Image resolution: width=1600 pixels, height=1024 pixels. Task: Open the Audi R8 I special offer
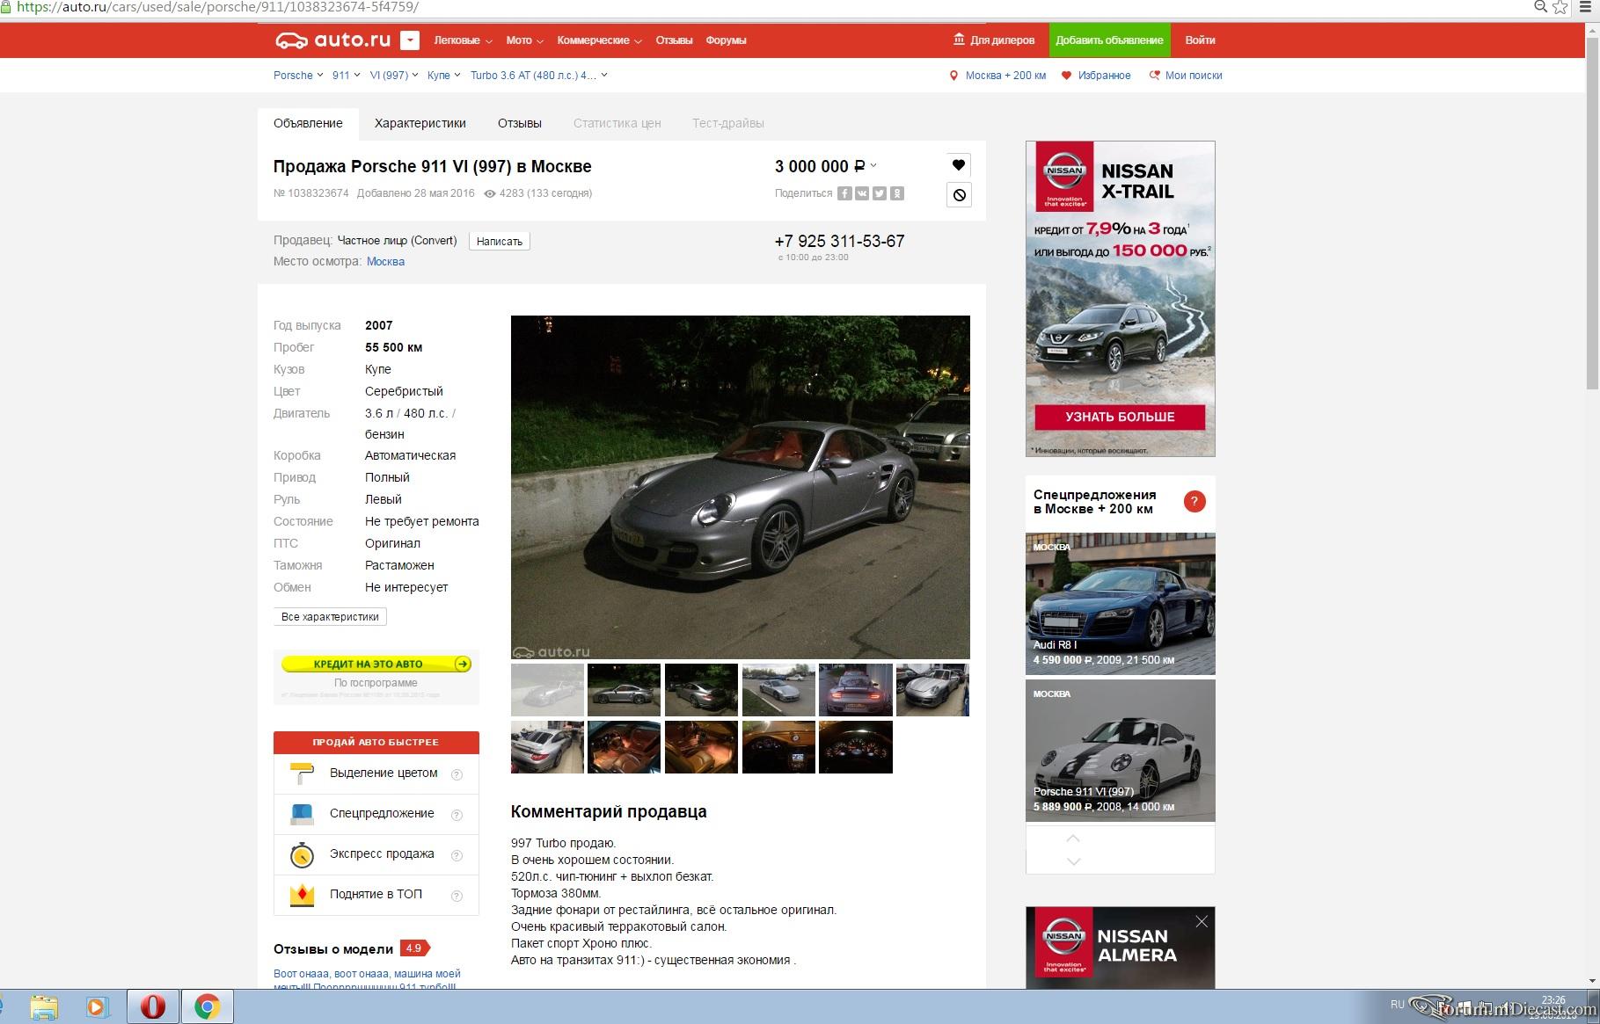tap(1120, 604)
